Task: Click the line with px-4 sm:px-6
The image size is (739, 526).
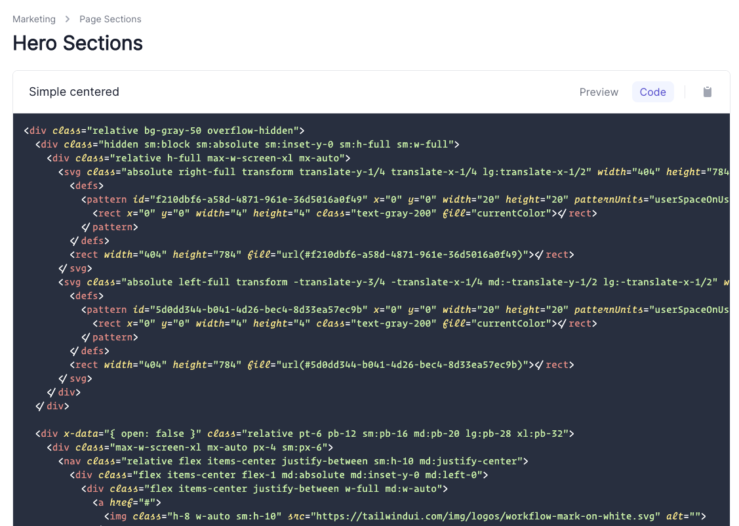Action: 190,447
